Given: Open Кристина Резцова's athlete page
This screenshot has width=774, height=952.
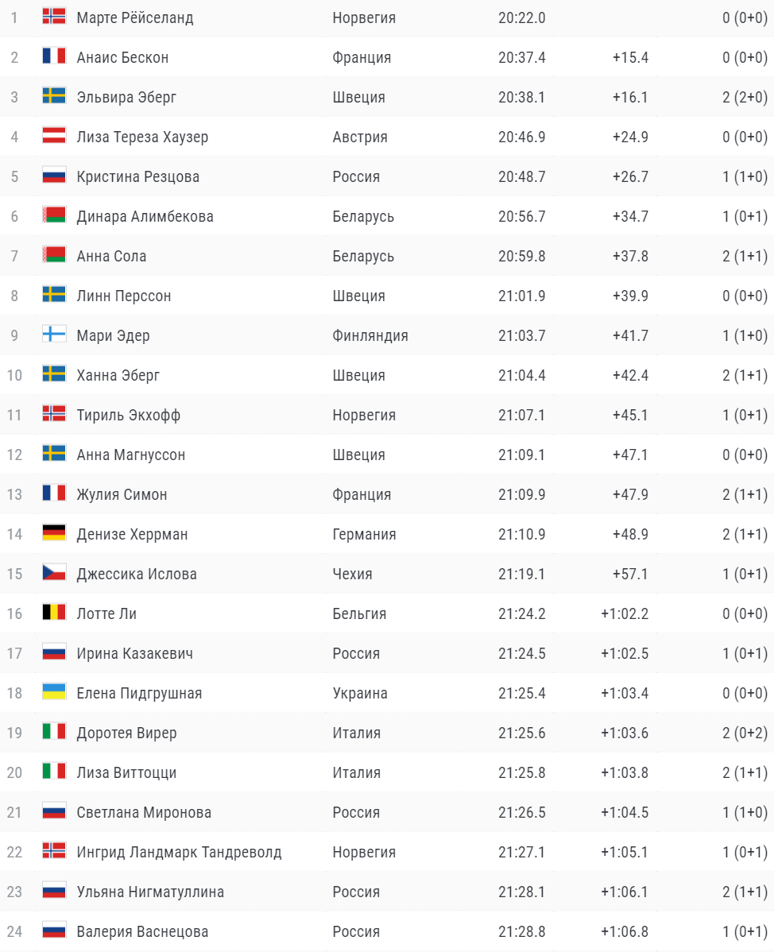Looking at the screenshot, I should click(x=137, y=176).
